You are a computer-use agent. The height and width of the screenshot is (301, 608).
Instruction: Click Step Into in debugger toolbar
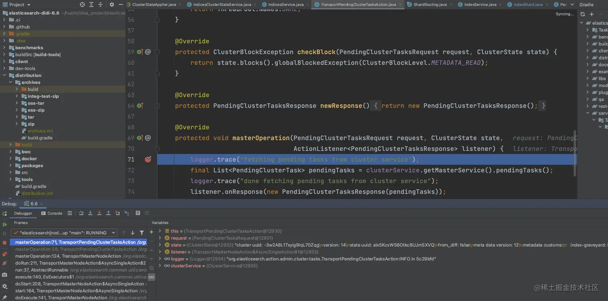coord(90,213)
